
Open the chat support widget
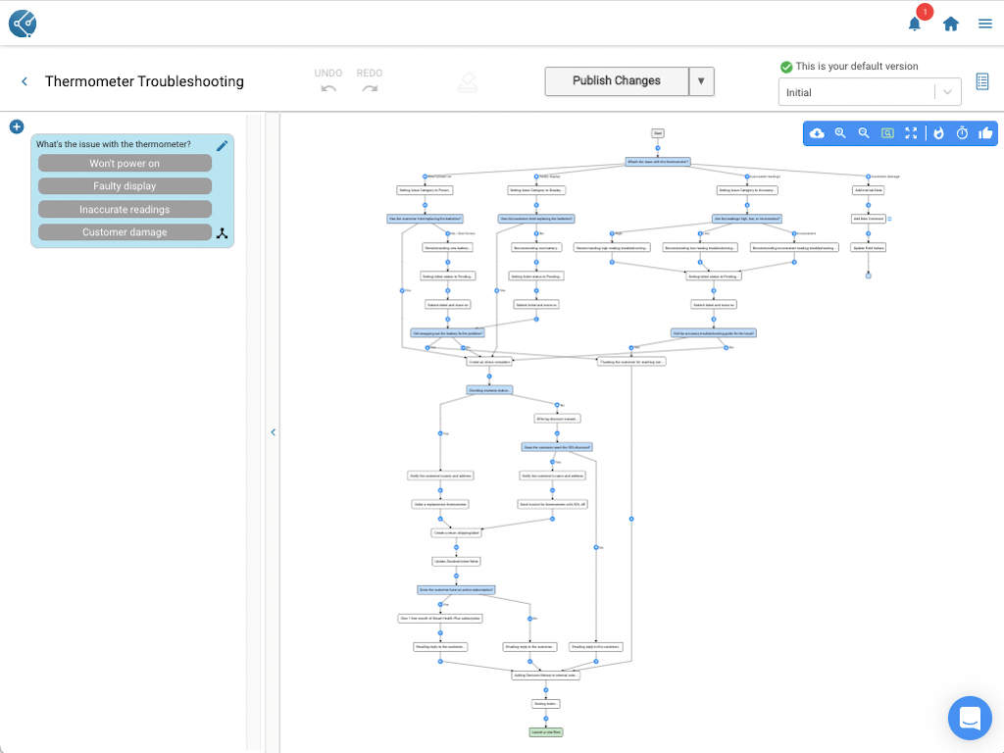(x=970, y=718)
